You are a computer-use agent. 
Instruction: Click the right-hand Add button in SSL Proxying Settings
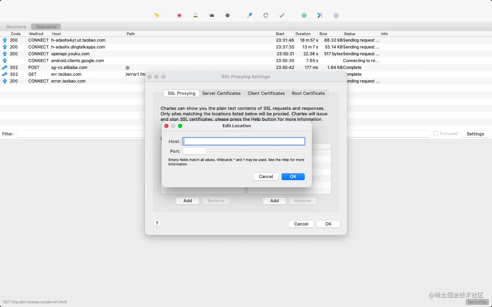274,201
